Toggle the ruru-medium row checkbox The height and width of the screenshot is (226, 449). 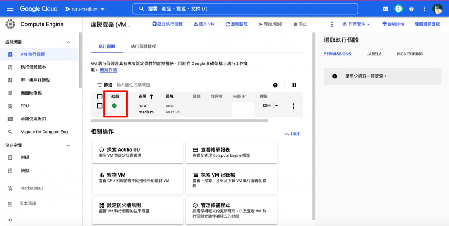point(100,106)
